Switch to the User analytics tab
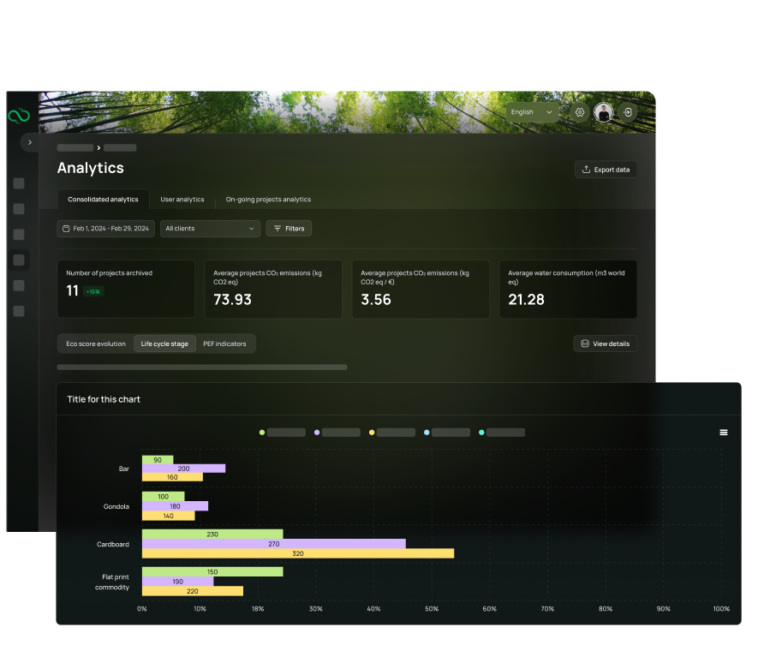Viewport: 776px width, 645px height. pos(182,200)
